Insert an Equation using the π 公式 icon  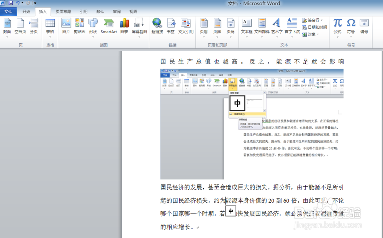click(337, 26)
